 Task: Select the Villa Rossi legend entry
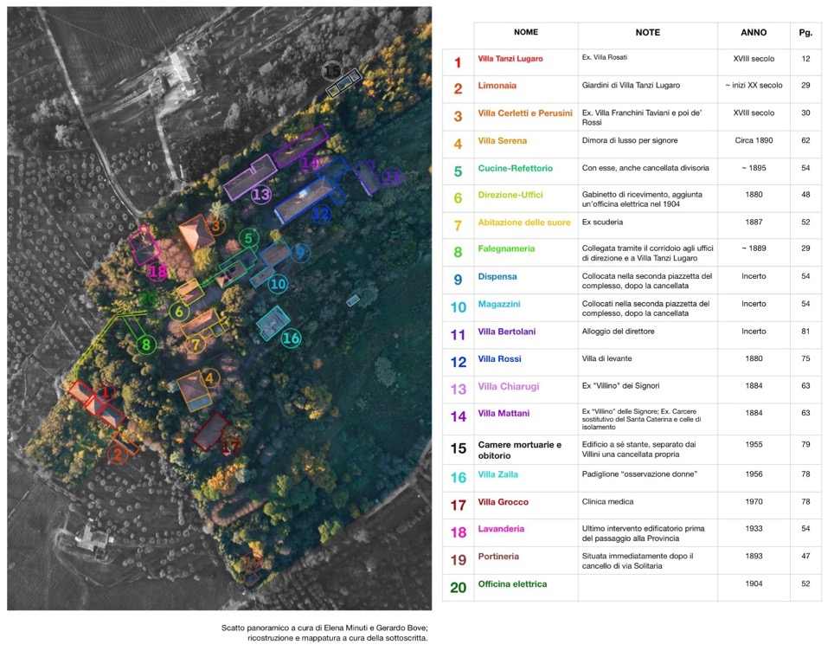[x=499, y=358]
